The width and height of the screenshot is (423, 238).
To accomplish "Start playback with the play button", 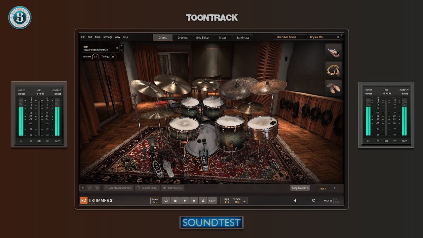I will 185,200.
